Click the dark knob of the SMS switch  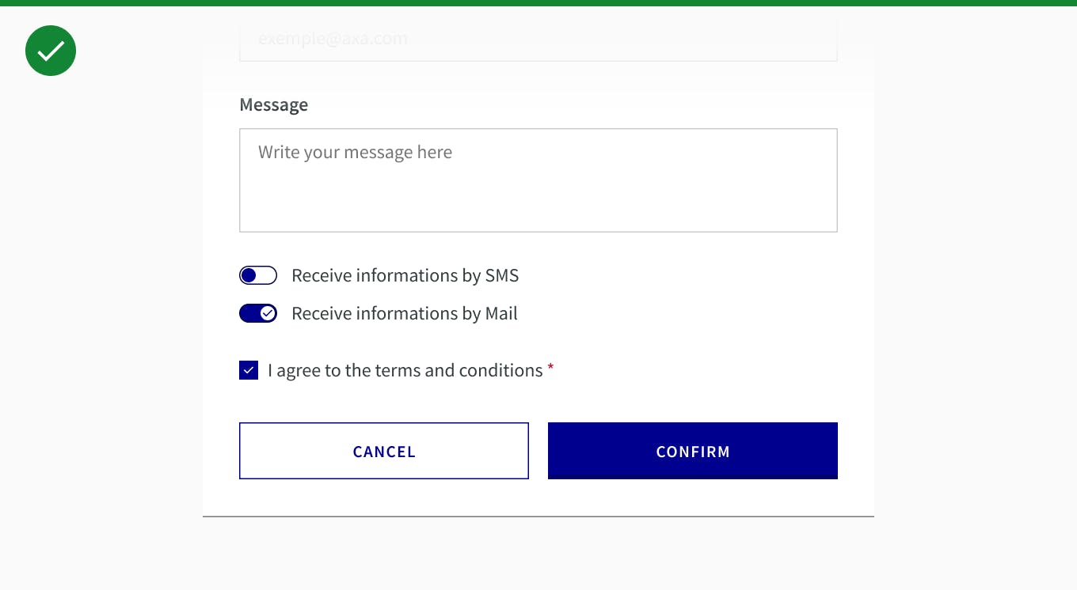click(249, 275)
